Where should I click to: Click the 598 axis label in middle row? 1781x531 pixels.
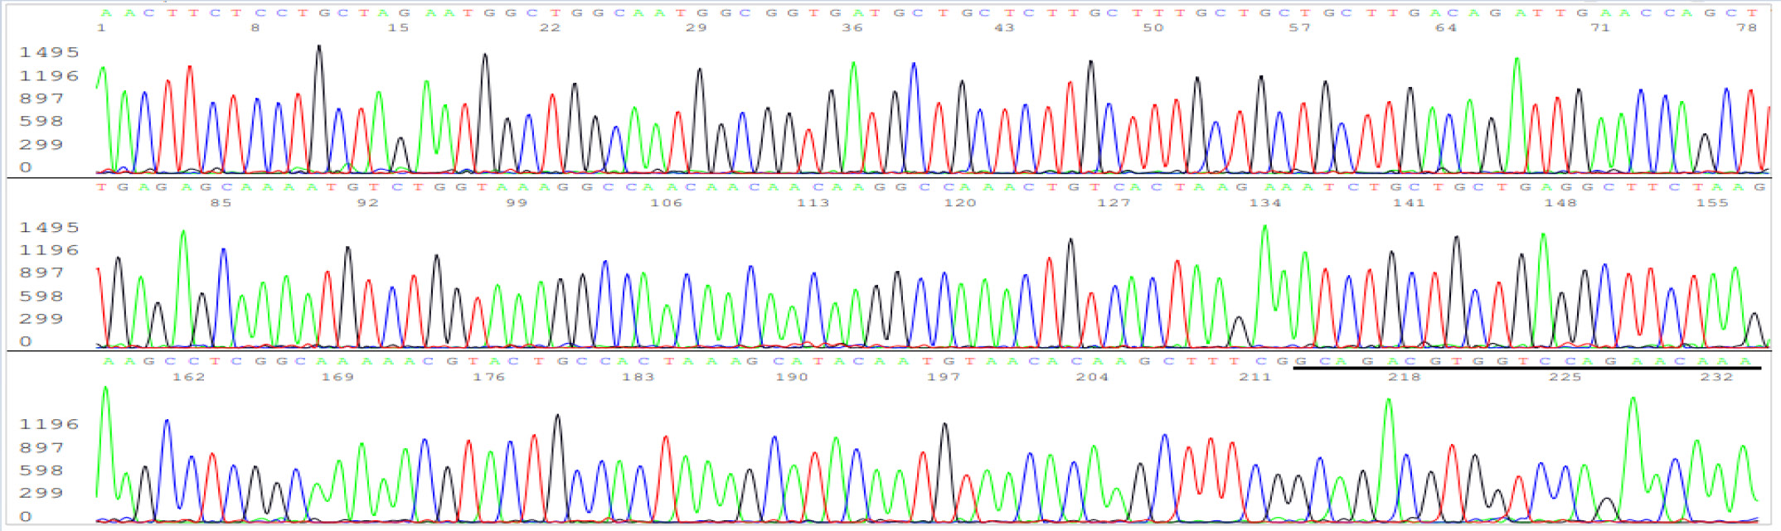coord(41,296)
